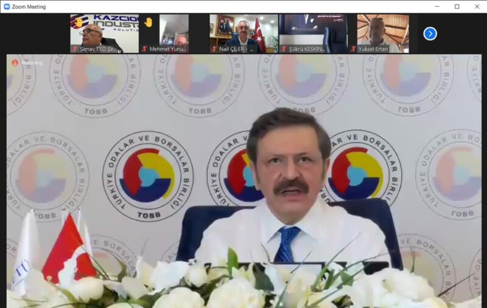Screen dimensions: 487x308
Task: Click the 'Recording' status text
Action: 32,63
